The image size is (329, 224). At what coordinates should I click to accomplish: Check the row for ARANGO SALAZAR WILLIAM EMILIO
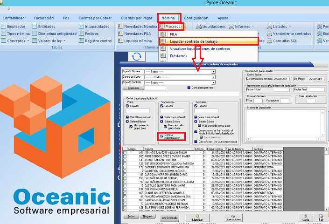click(124, 152)
